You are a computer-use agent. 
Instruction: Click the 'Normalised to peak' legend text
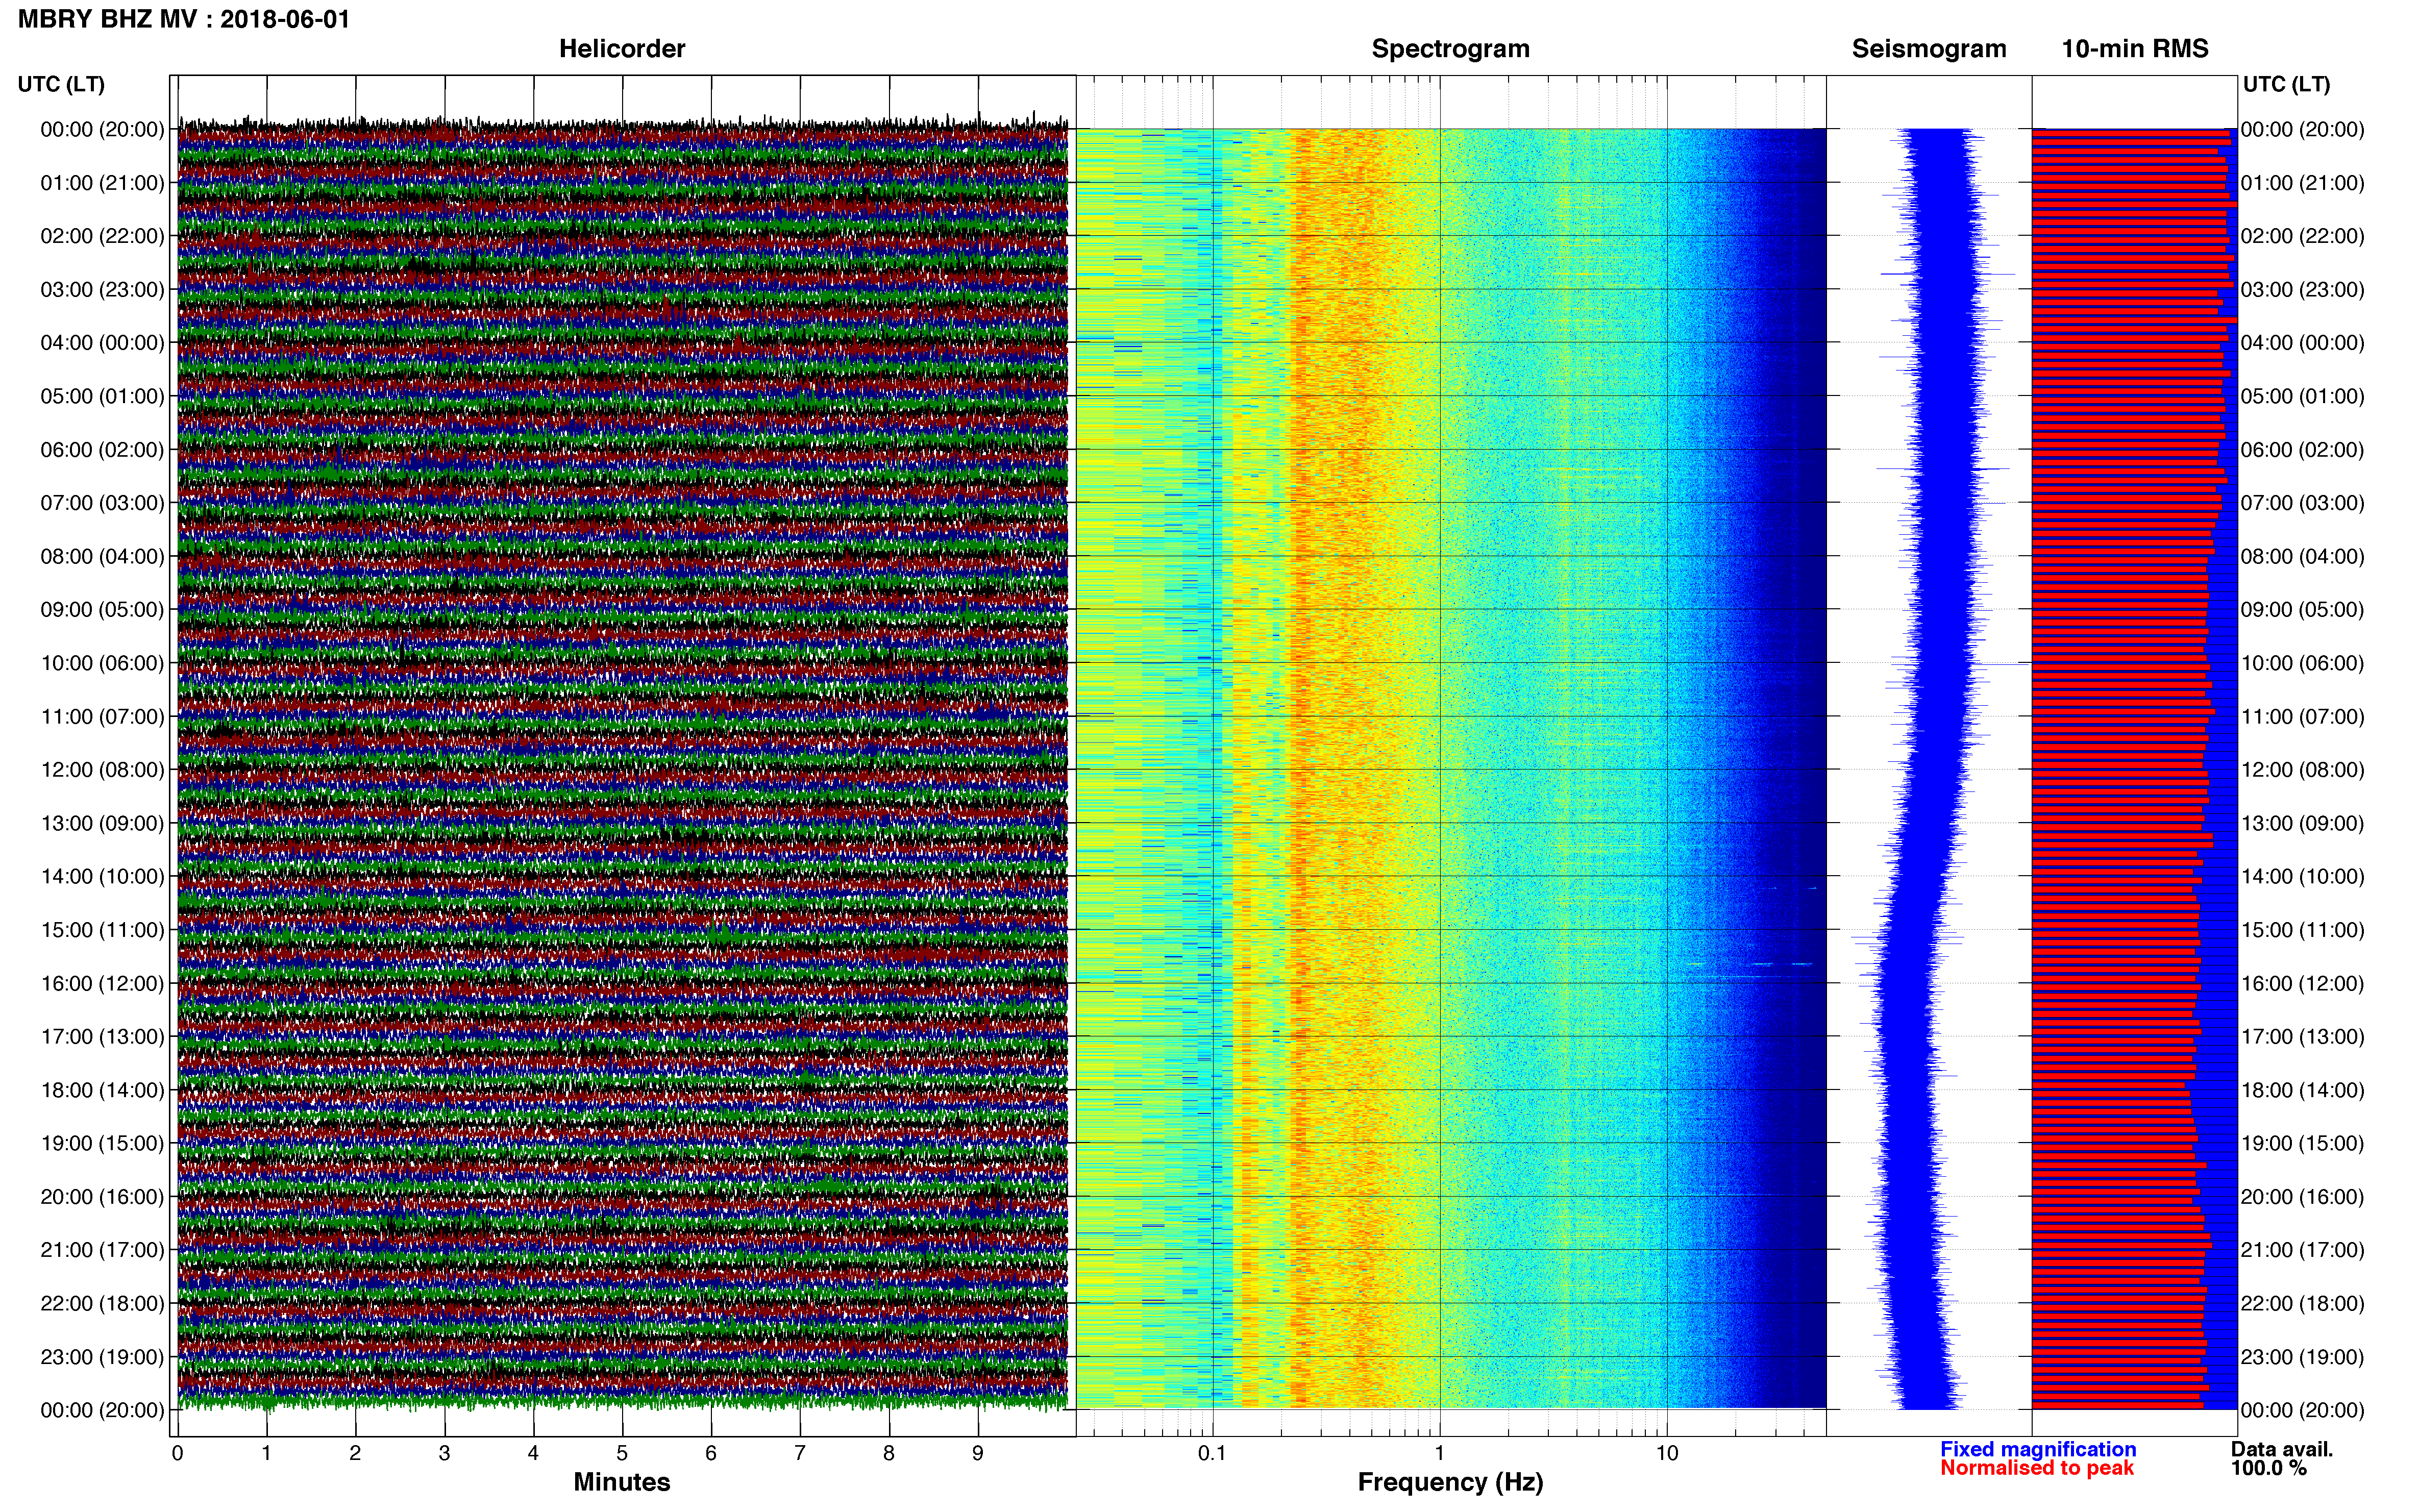coord(2037,1468)
